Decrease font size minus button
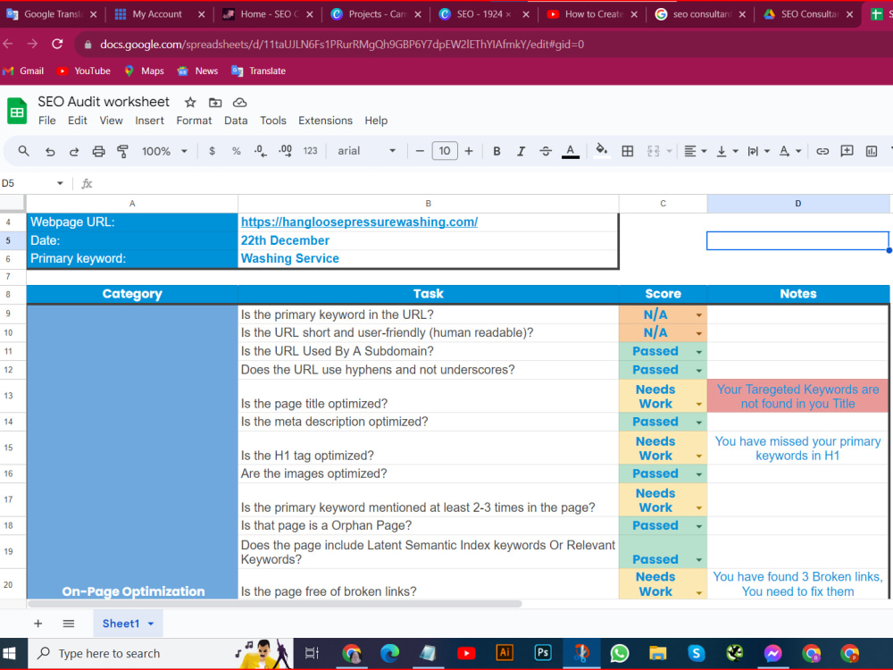This screenshot has height=670, width=893. [420, 151]
